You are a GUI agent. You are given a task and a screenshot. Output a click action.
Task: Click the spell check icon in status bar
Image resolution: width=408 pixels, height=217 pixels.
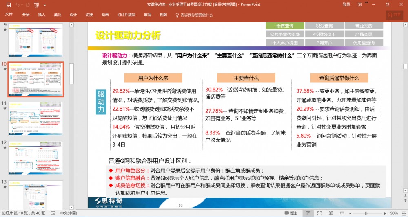point(53,213)
